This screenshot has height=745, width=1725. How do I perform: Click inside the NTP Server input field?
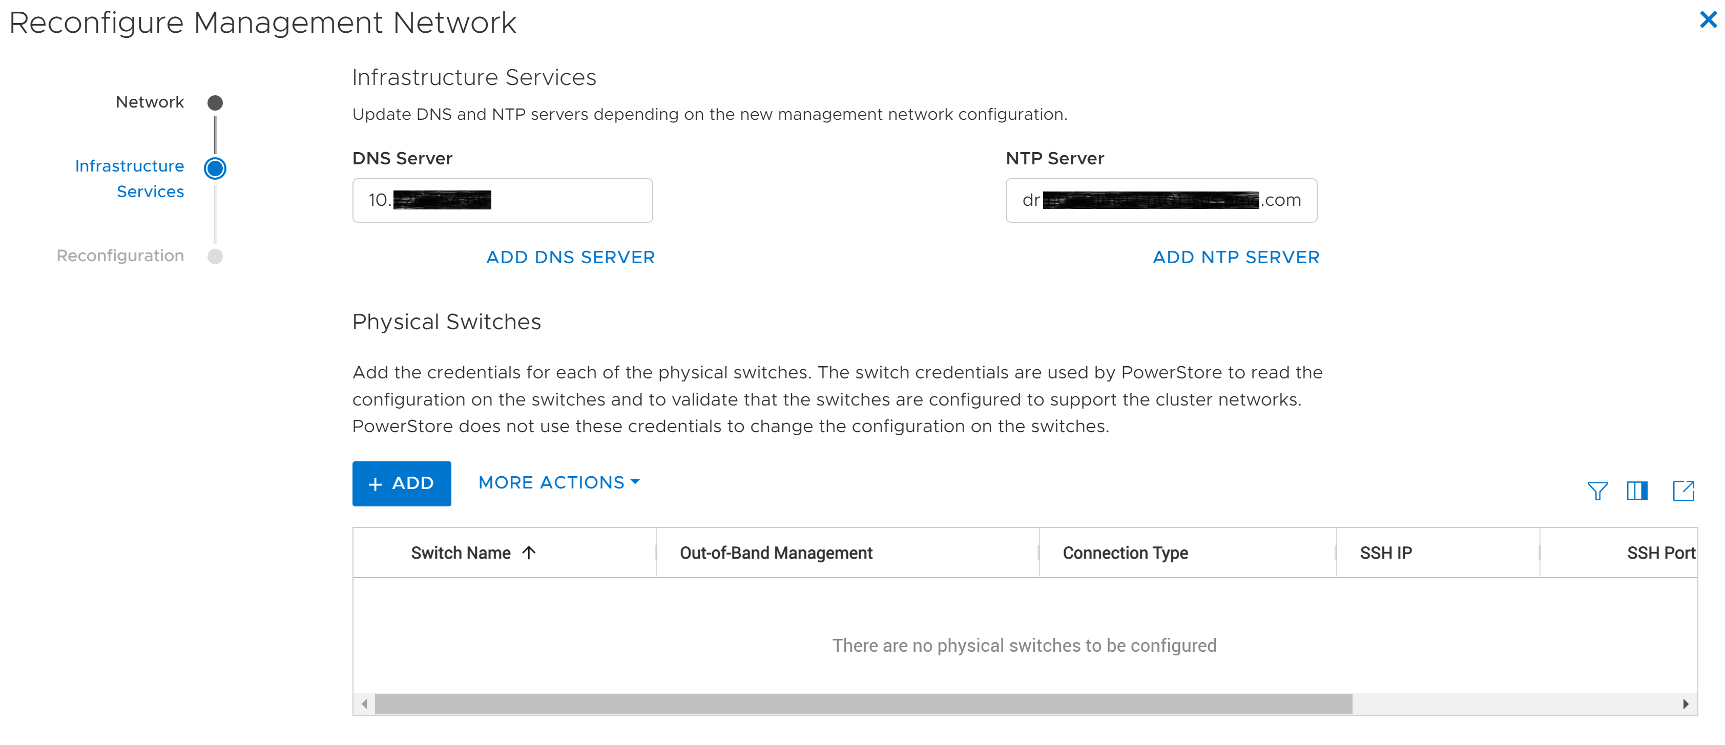(1160, 200)
